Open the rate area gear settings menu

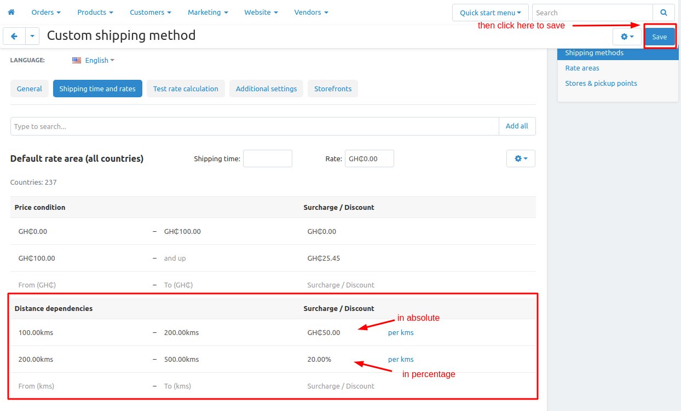[521, 158]
